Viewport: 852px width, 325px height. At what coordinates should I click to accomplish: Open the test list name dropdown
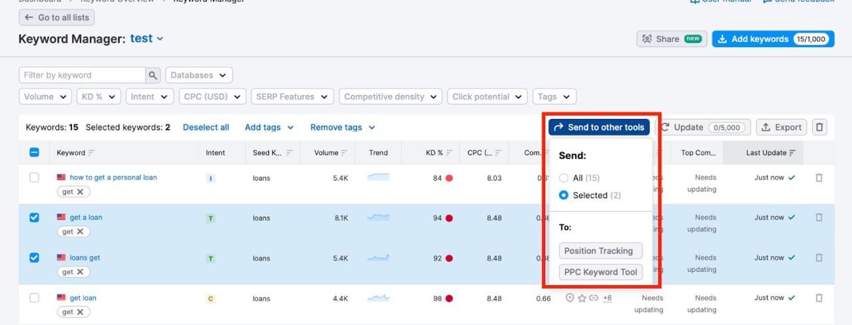[147, 39]
